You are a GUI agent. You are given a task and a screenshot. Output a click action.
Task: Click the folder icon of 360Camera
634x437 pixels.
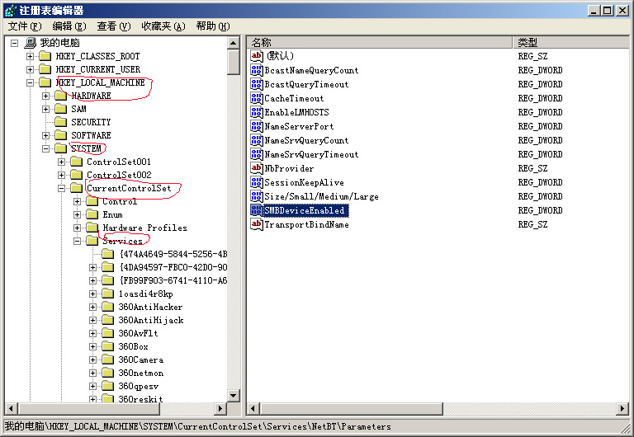pos(107,359)
